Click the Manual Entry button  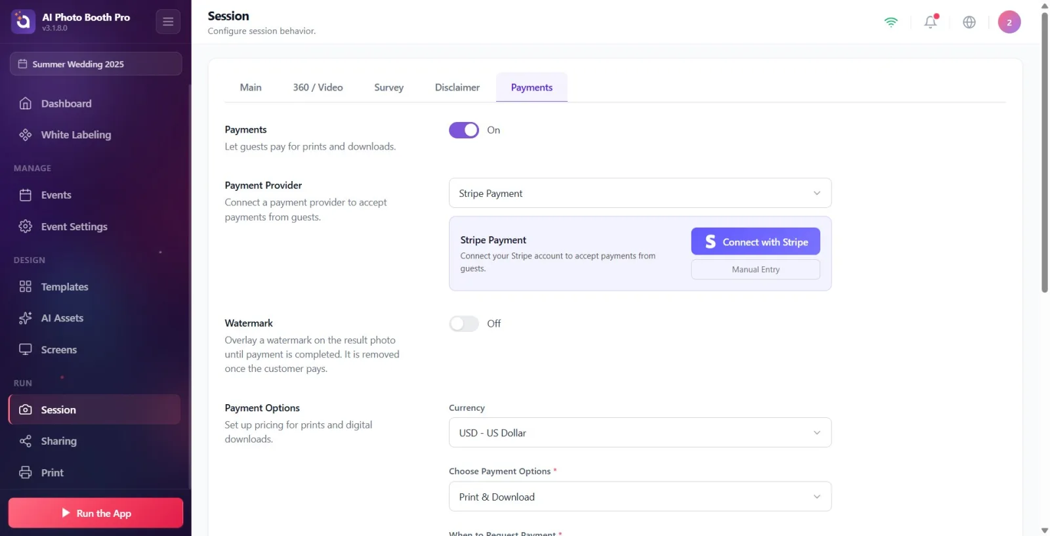point(755,269)
